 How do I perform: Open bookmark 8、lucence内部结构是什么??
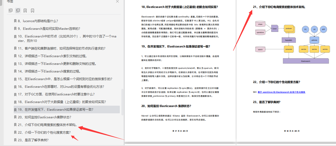click(38, 21)
